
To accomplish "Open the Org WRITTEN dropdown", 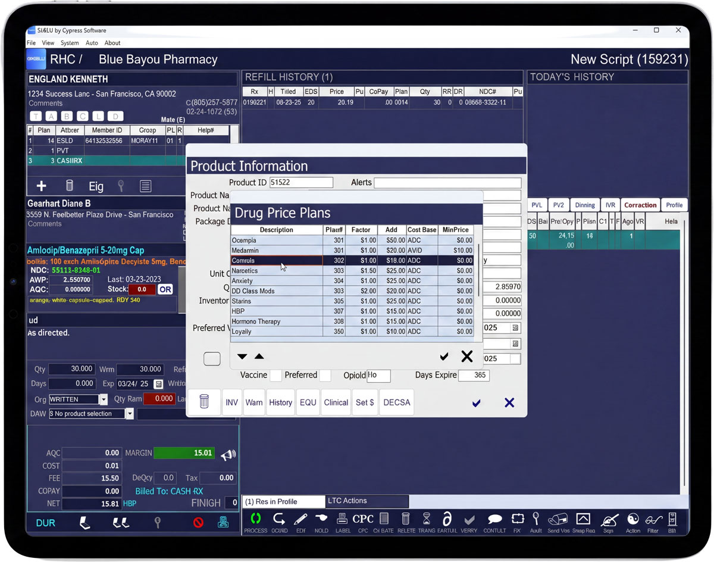I will [x=104, y=399].
